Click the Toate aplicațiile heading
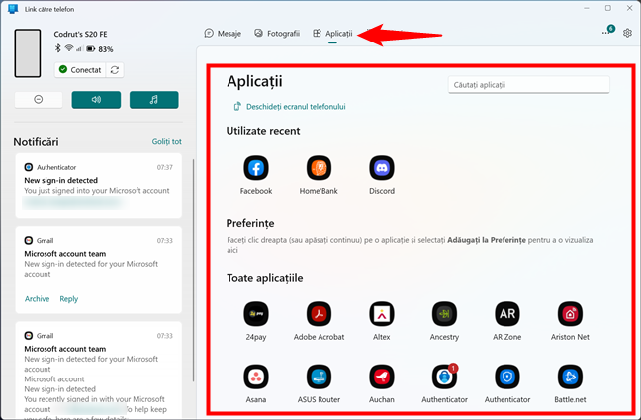This screenshot has height=420, width=641. (x=265, y=278)
